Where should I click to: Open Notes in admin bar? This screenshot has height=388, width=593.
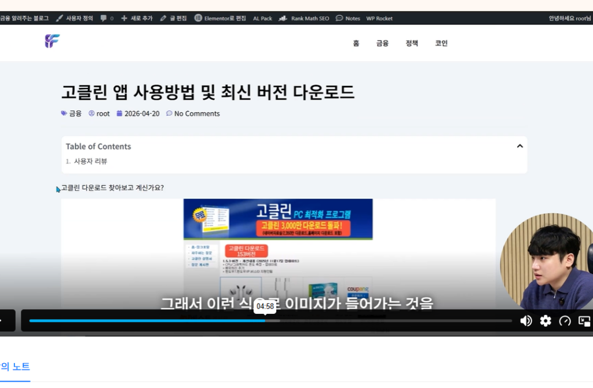[348, 18]
